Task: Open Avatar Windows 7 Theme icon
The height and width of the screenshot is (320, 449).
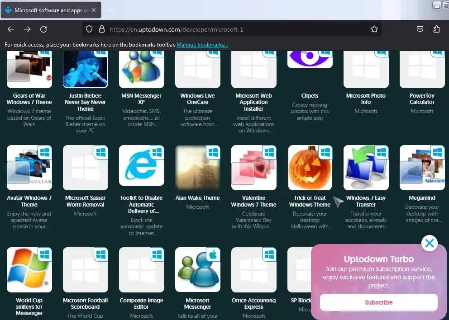Action: click(x=29, y=168)
